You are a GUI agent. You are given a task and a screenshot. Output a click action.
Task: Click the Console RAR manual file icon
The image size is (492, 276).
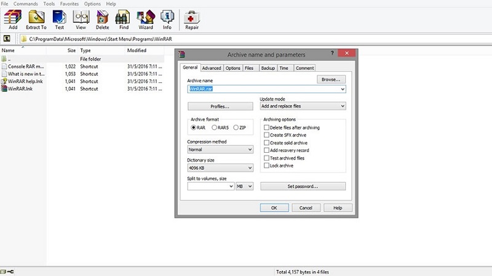click(4, 66)
